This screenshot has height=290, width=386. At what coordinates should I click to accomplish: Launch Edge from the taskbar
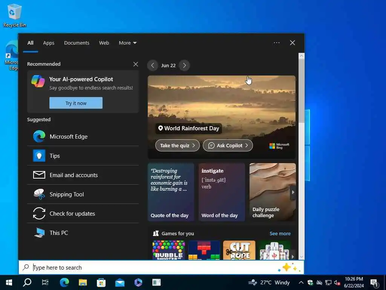(x=64, y=282)
